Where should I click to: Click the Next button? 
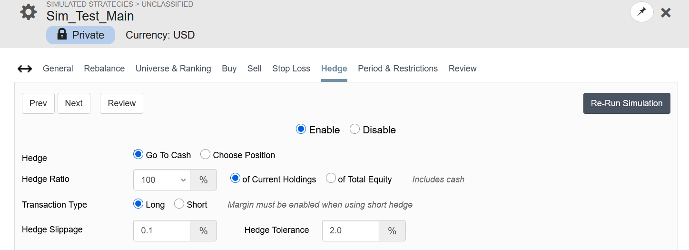74,103
